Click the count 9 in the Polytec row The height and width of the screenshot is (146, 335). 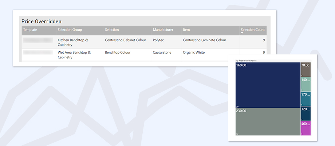tap(264, 40)
